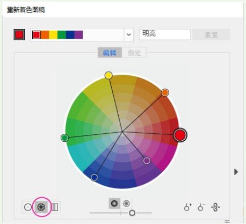Toggle the unlink harmony colors chain icon
Viewport: 246px width, 224px height.
pyautogui.click(x=215, y=207)
